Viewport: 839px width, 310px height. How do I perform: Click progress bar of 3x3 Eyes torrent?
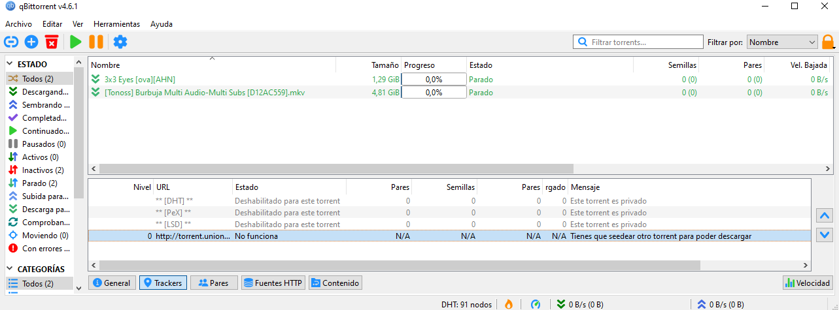(434, 79)
